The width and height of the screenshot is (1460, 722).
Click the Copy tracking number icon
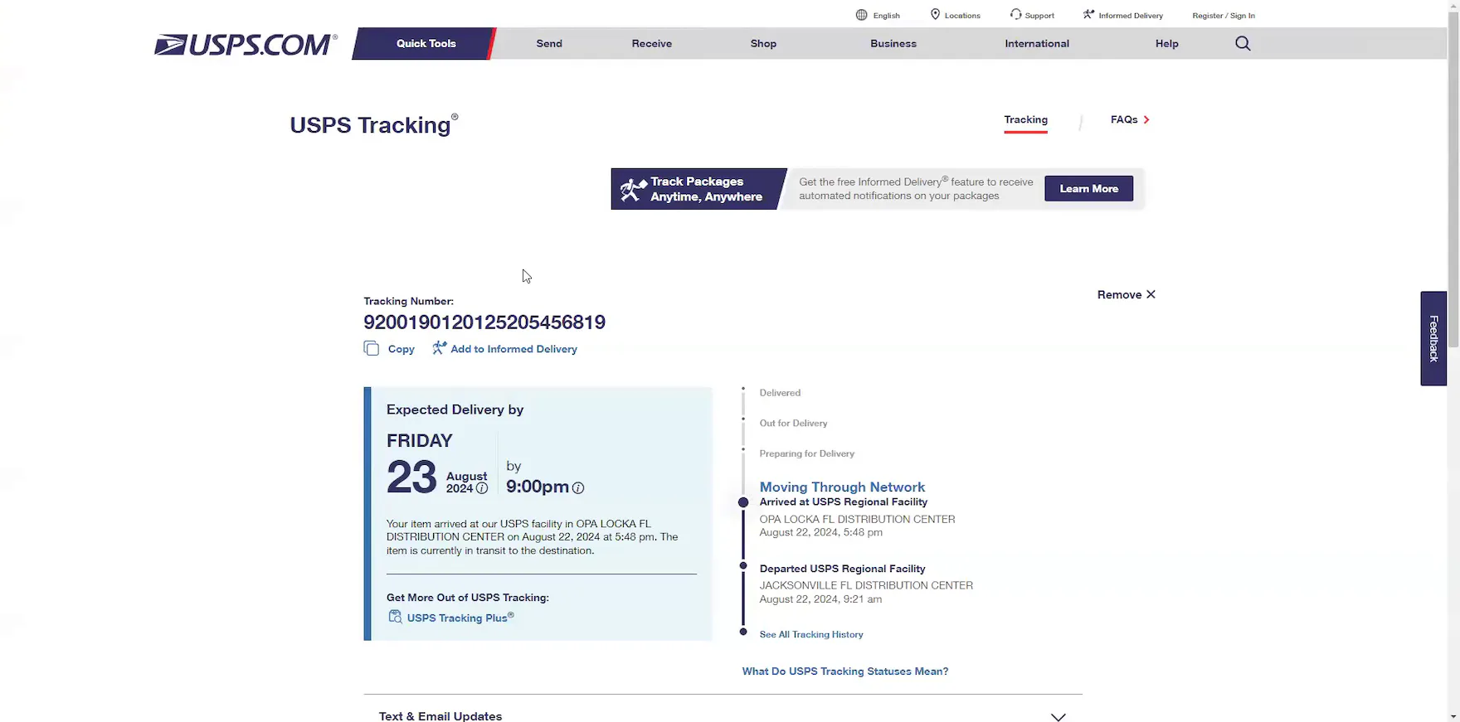pos(371,348)
